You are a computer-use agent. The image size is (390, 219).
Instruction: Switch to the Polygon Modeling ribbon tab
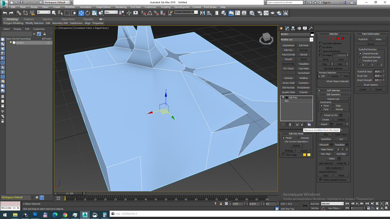tap(13, 23)
